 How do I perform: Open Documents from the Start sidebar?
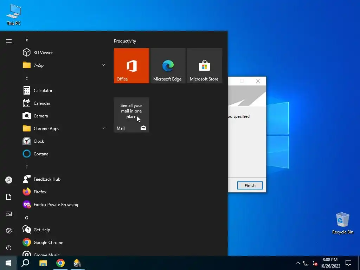pos(9,197)
